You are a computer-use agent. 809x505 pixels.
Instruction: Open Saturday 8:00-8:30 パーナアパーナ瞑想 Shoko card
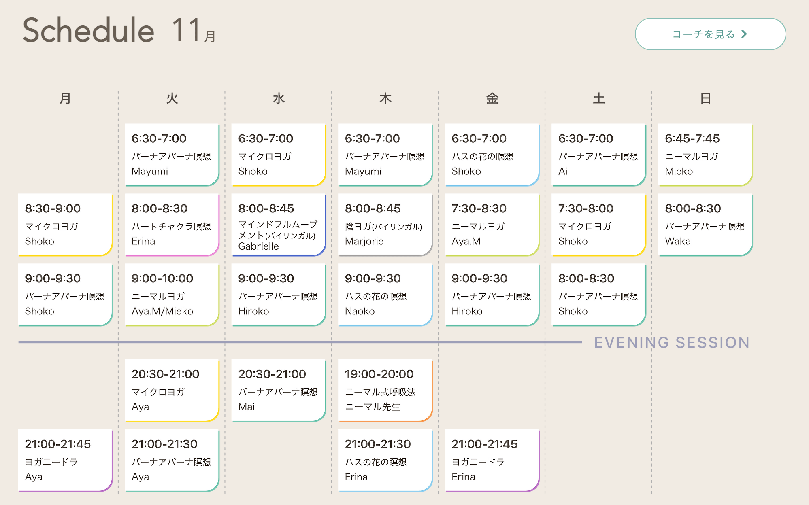pos(599,295)
